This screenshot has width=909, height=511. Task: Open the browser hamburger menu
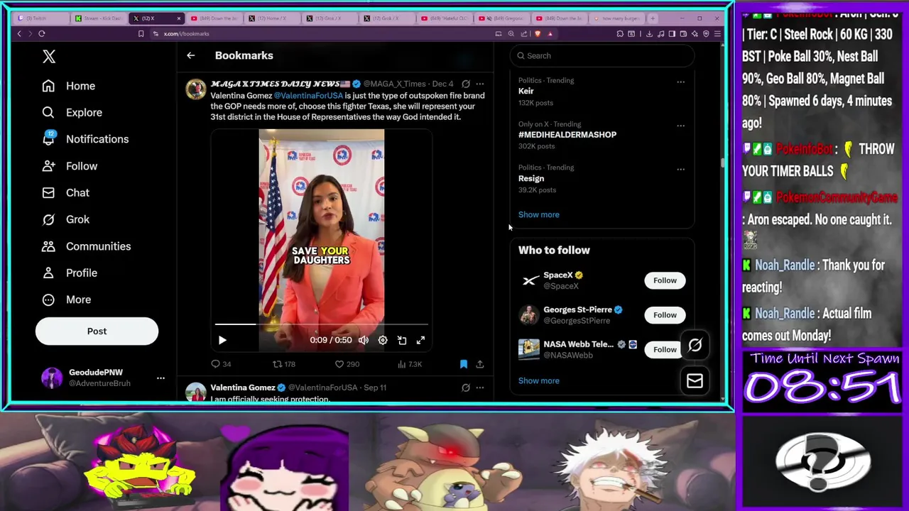(x=717, y=33)
